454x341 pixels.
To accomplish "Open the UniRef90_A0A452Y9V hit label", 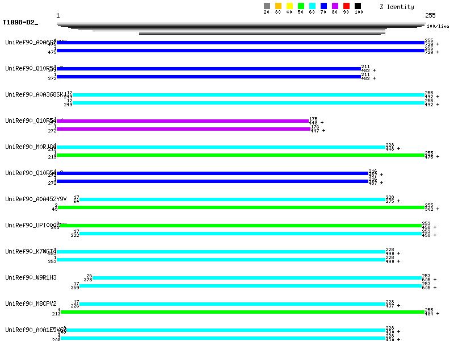I will (36, 199).
